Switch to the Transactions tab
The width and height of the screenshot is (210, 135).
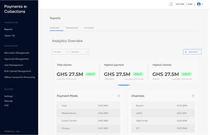pos(72,28)
